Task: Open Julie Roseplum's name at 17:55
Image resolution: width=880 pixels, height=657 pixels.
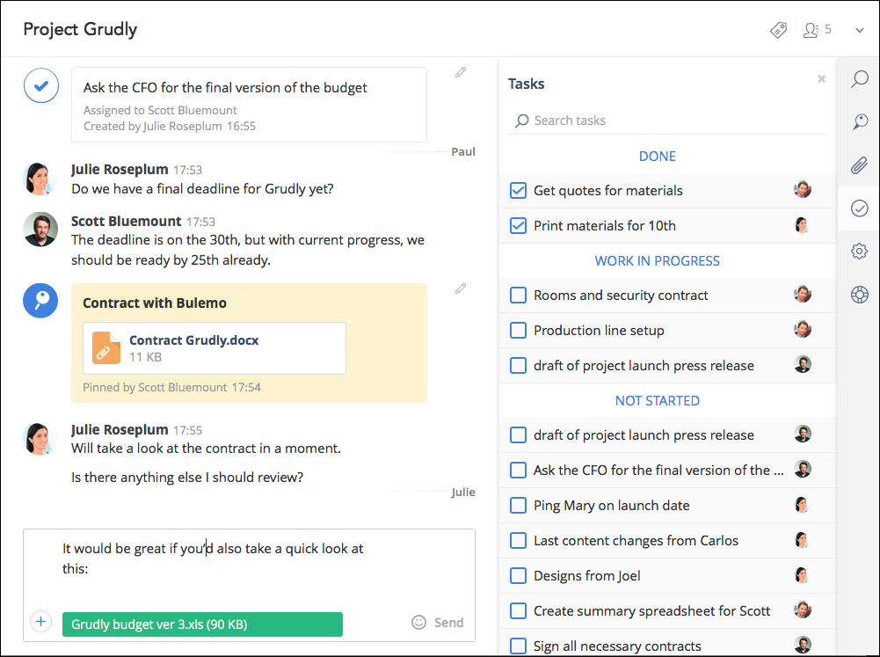Action: 120,429
